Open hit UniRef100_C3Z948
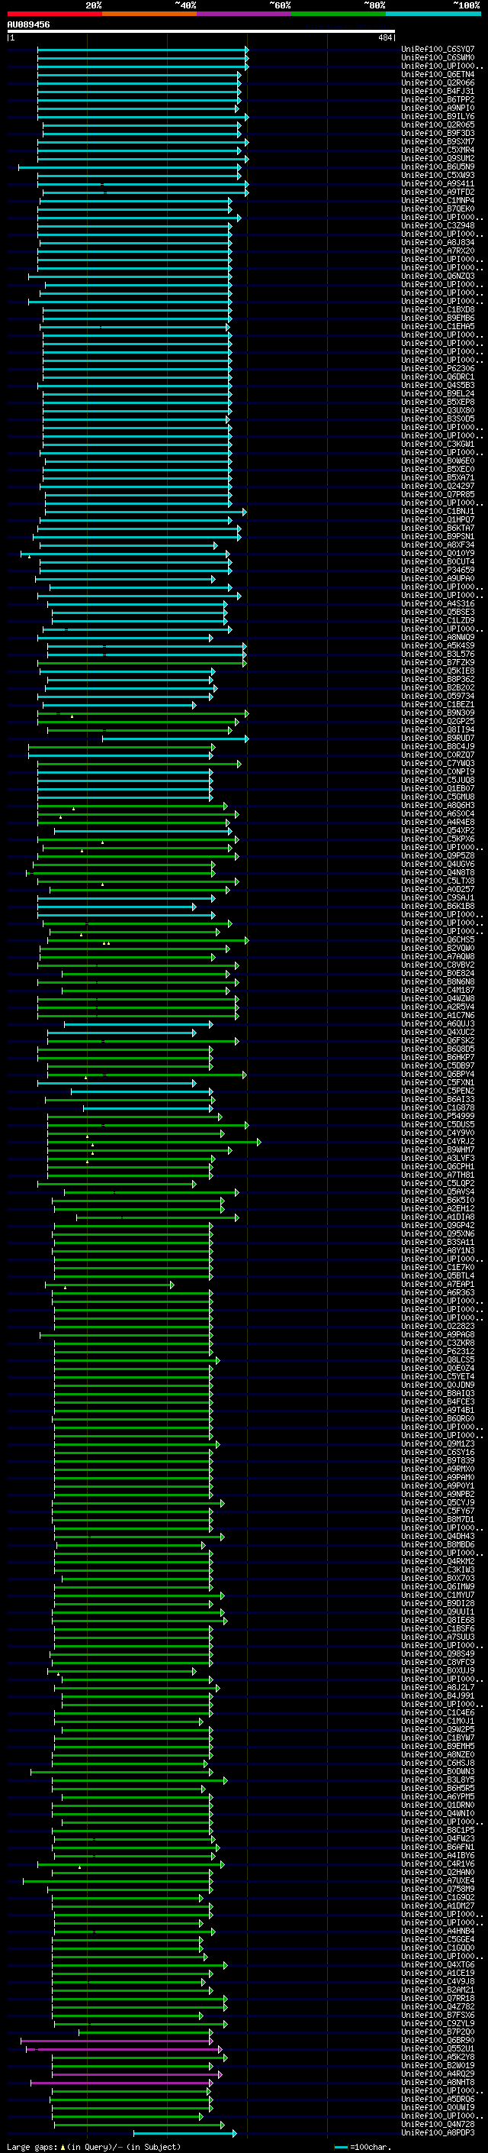 (x=438, y=225)
